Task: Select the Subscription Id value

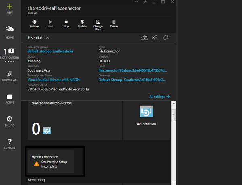Action: pos(58,89)
